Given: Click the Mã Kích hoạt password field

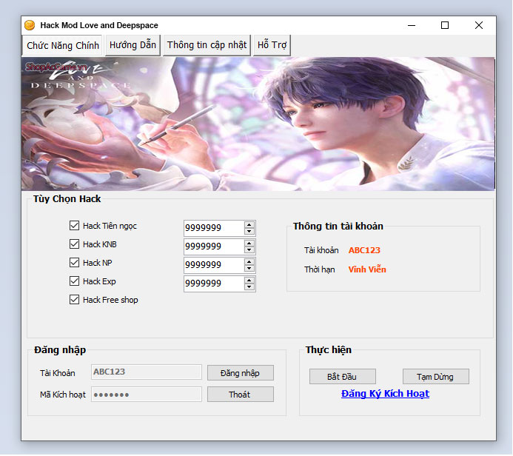Looking at the screenshot, I should click(x=147, y=395).
